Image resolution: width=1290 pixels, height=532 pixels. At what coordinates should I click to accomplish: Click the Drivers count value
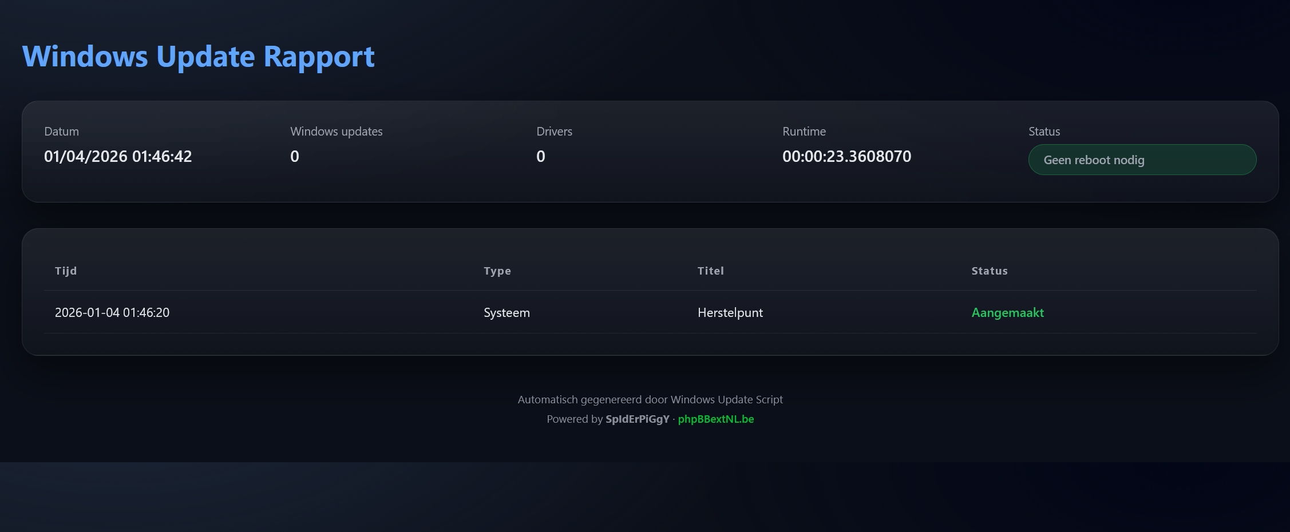click(540, 157)
